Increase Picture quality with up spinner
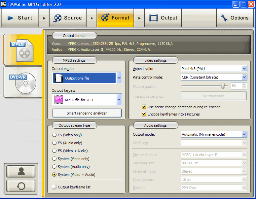The height and width of the screenshot is (199, 256). click(244, 84)
